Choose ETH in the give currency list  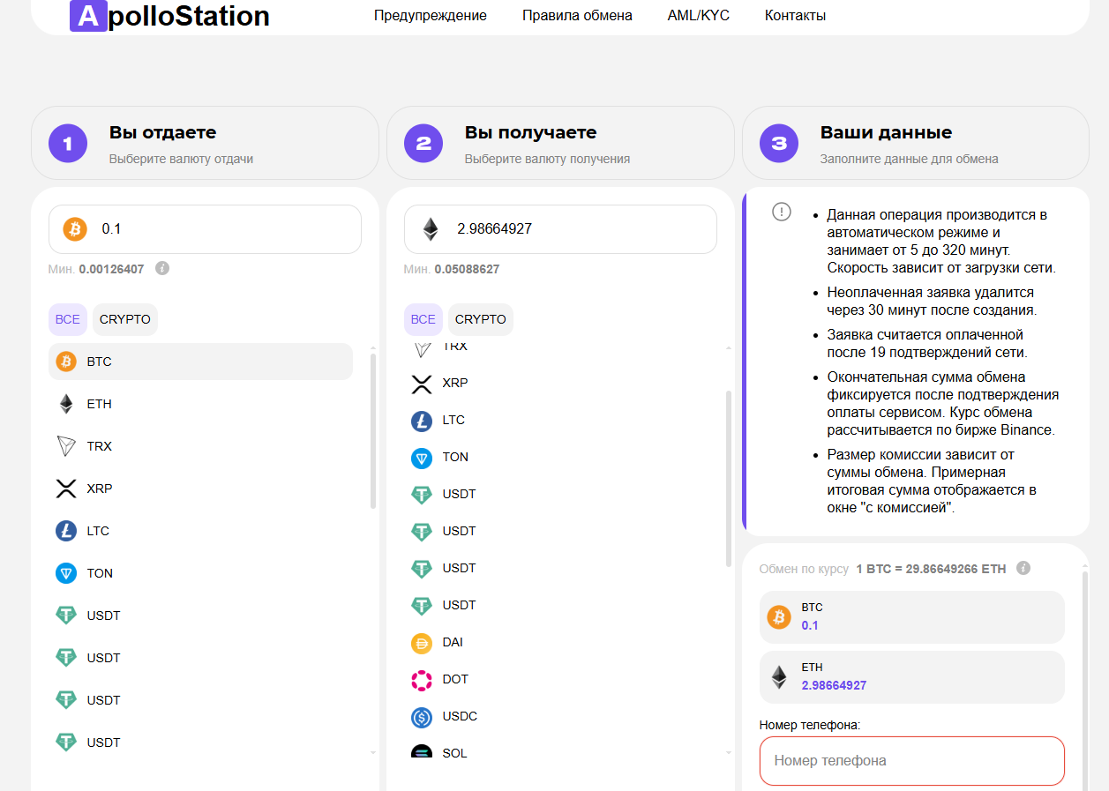(99, 404)
